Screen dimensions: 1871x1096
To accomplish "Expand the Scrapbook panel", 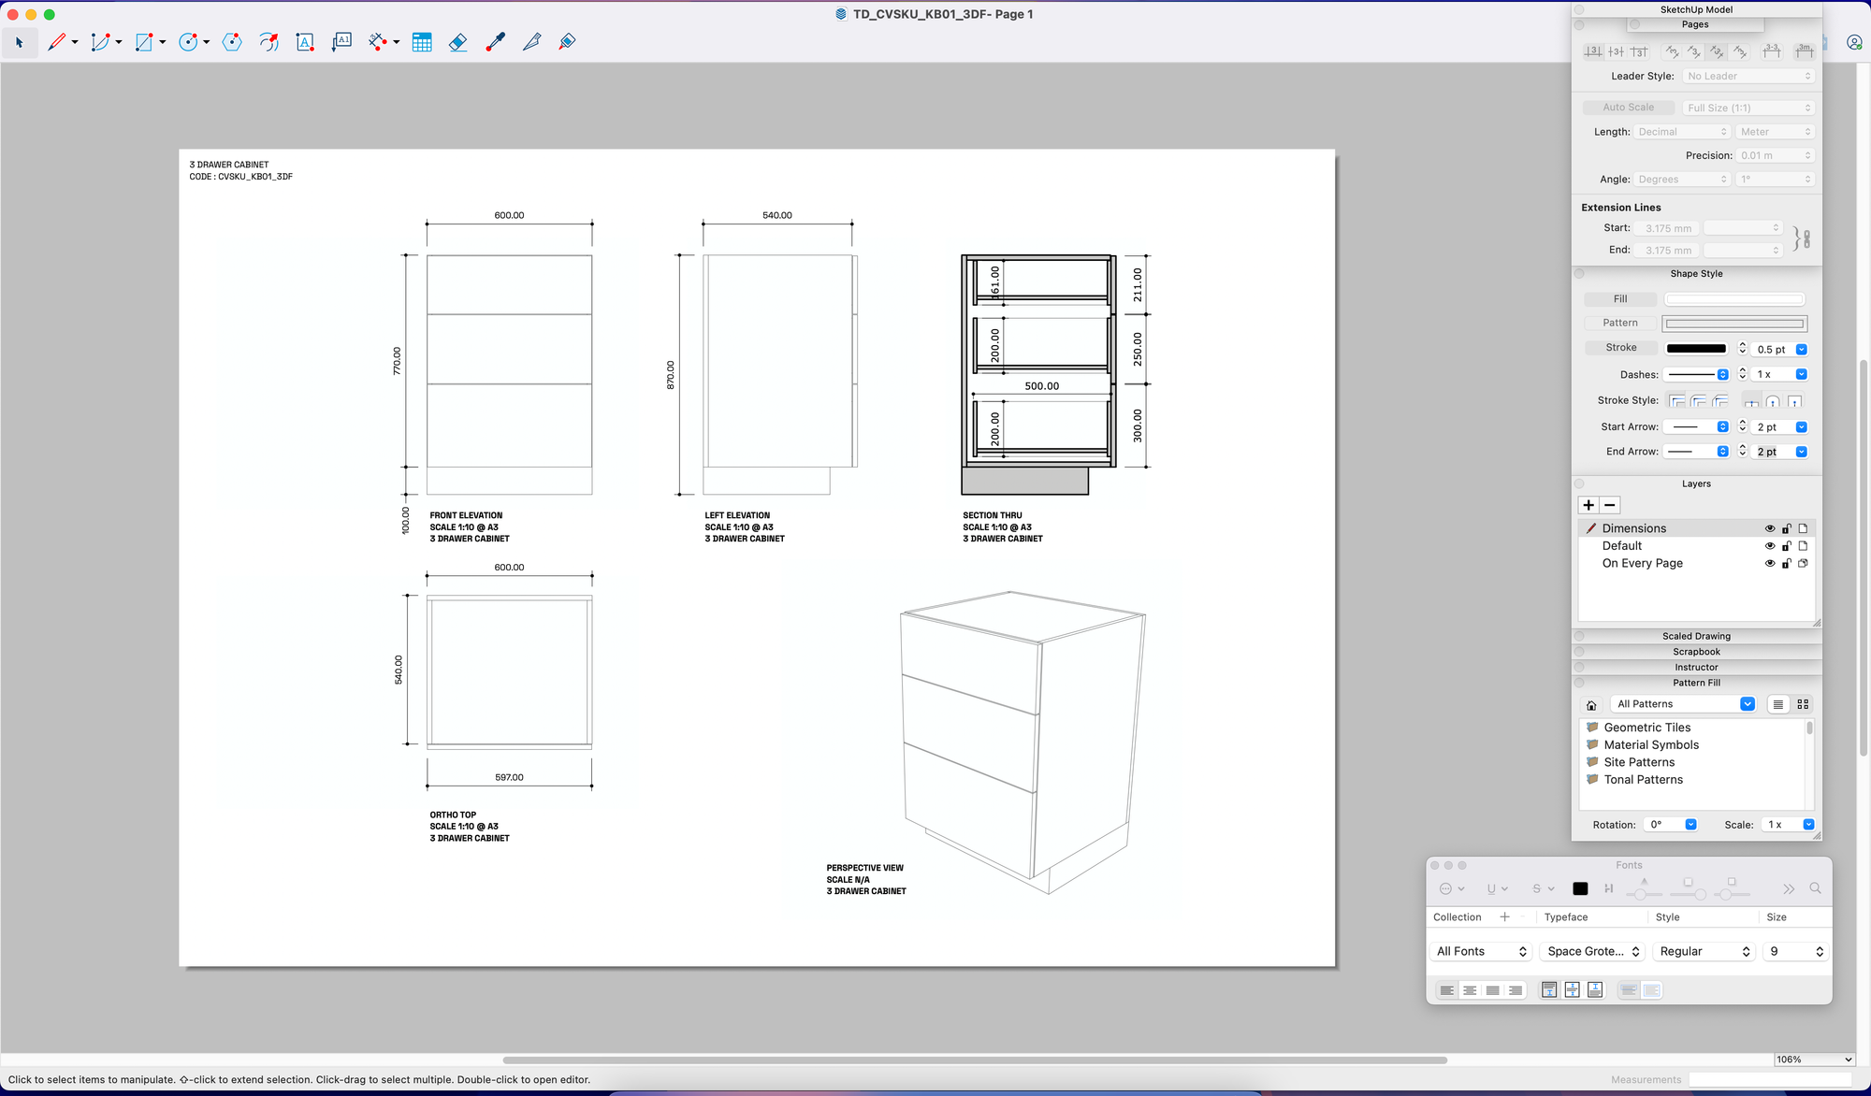I will pyautogui.click(x=1695, y=652).
